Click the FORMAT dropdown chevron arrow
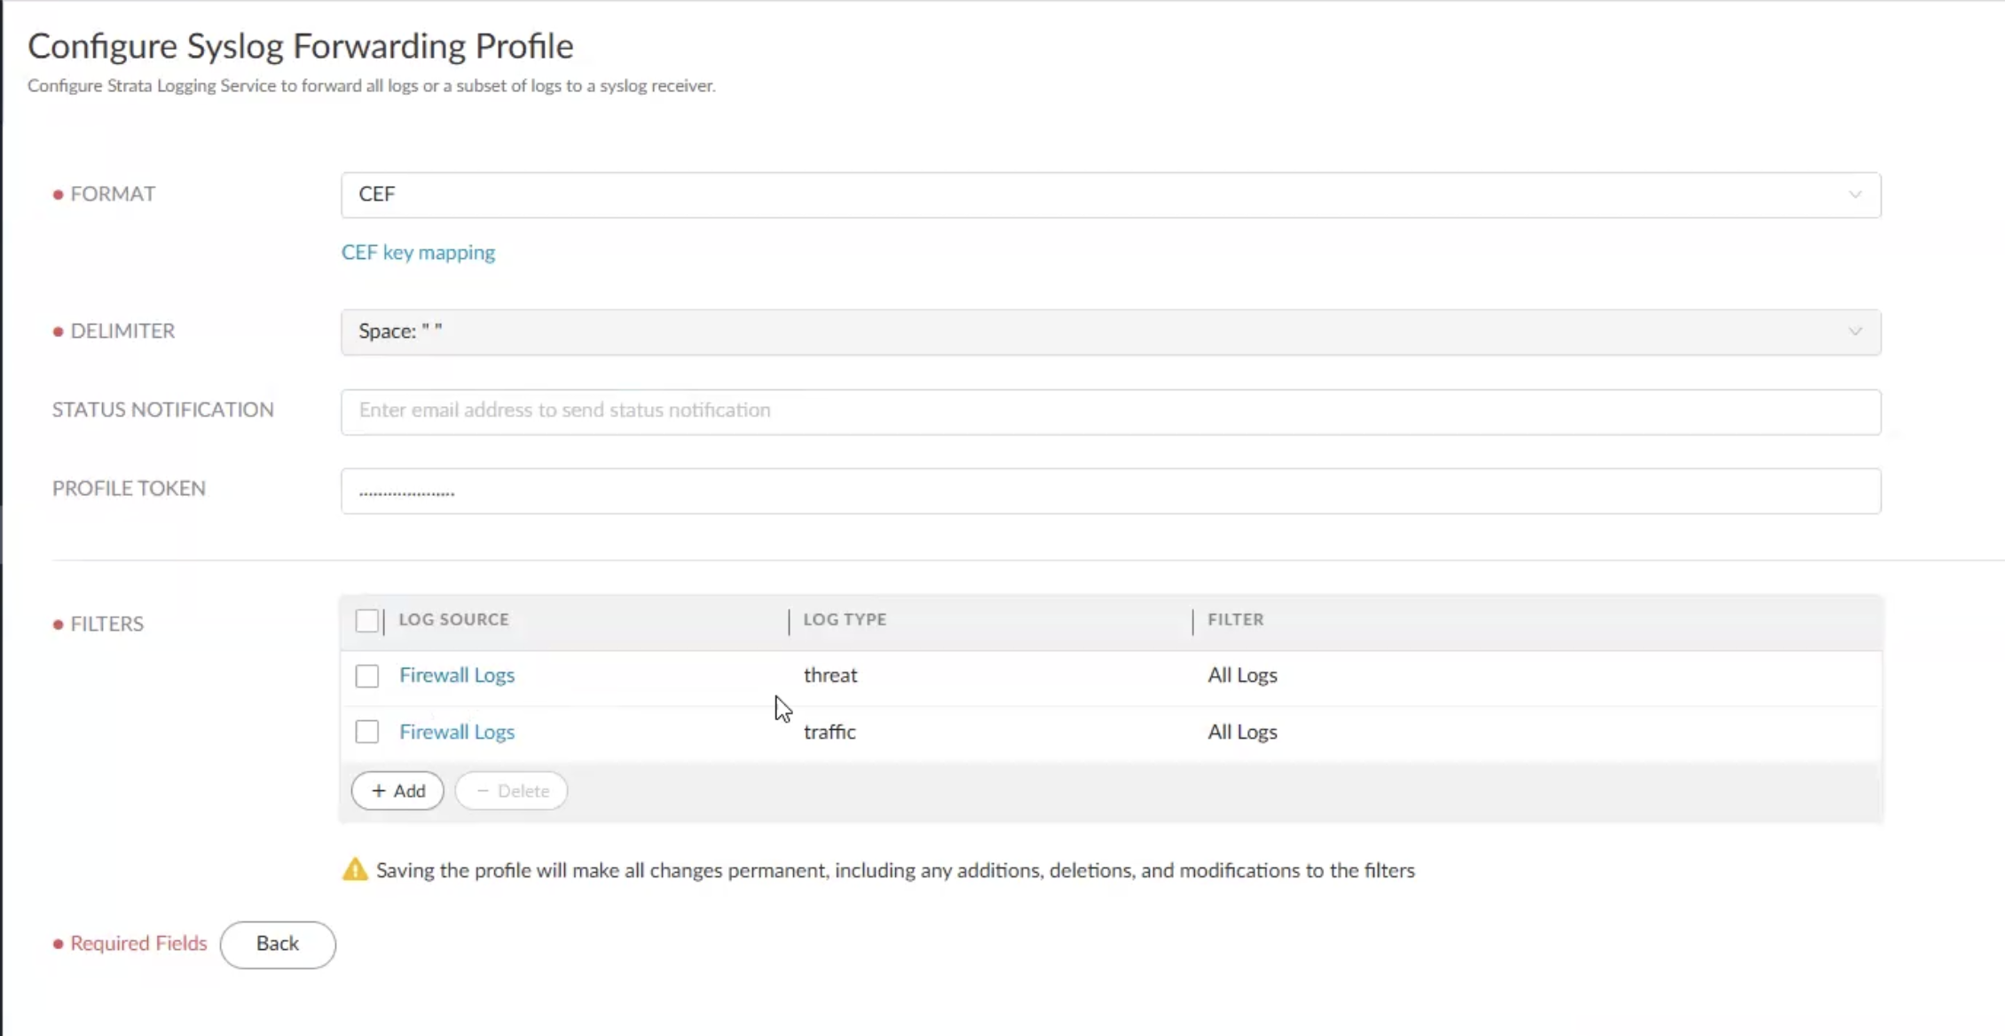The height and width of the screenshot is (1036, 2005). pos(1854,195)
